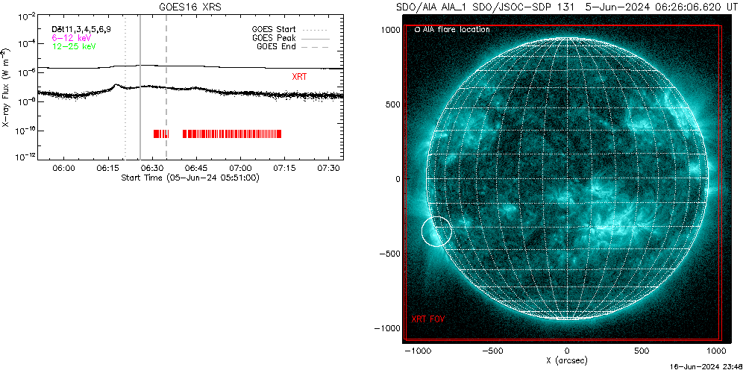Click the first short group of red XRT bars
Image resolution: width=746 pixels, height=373 pixels.
pyautogui.click(x=161, y=134)
